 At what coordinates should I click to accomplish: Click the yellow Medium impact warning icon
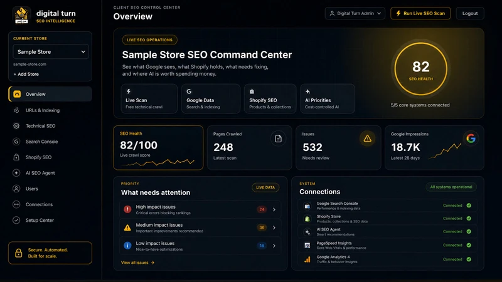click(x=127, y=227)
